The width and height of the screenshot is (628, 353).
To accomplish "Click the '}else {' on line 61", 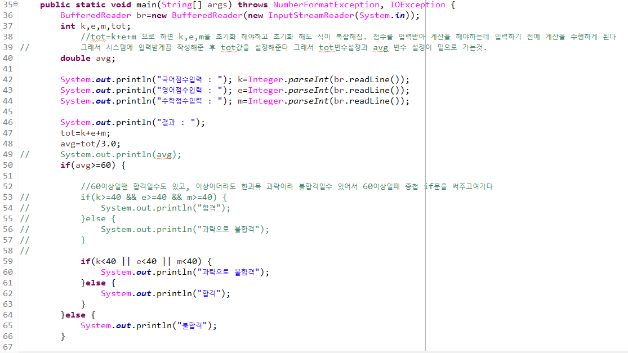I will (x=98, y=283).
